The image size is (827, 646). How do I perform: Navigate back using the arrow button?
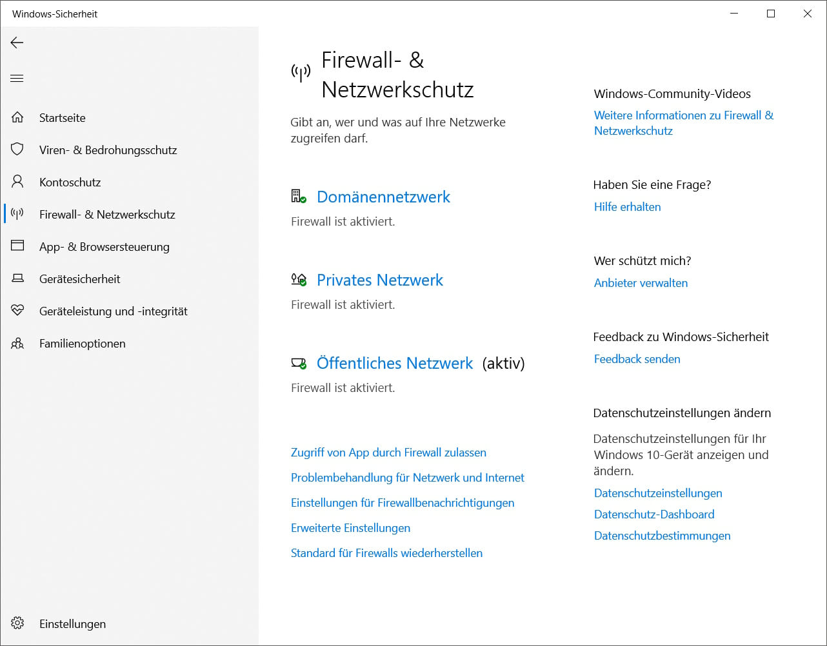tap(17, 43)
